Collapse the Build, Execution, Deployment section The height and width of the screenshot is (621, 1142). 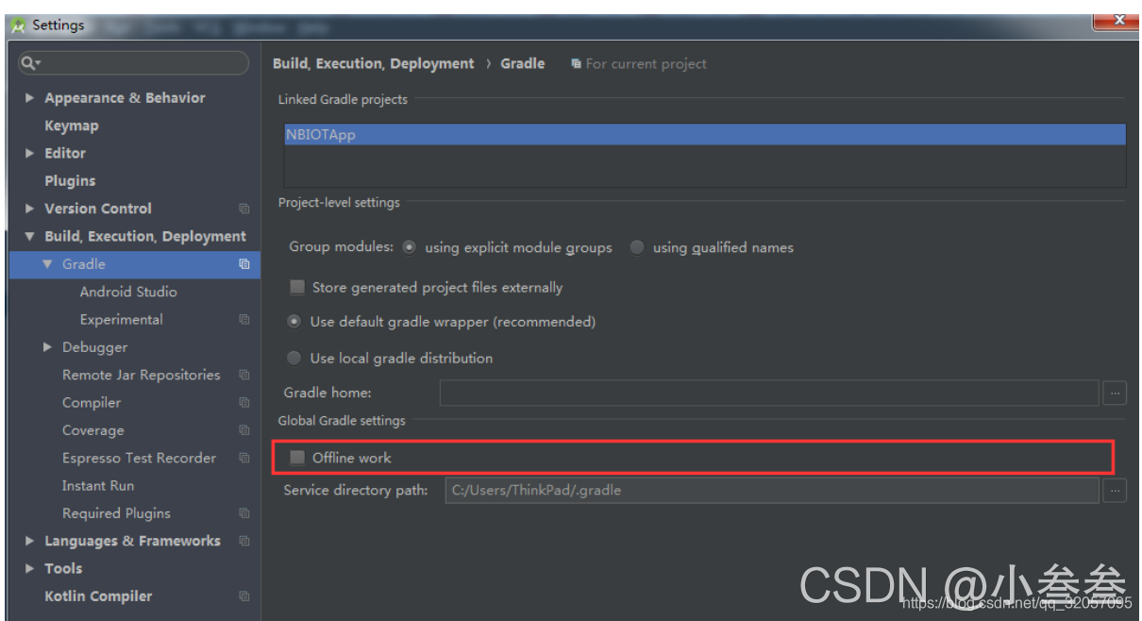pos(29,236)
